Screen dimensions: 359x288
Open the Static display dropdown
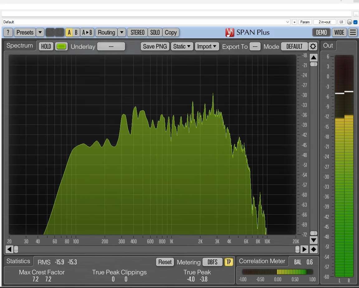[x=182, y=47]
